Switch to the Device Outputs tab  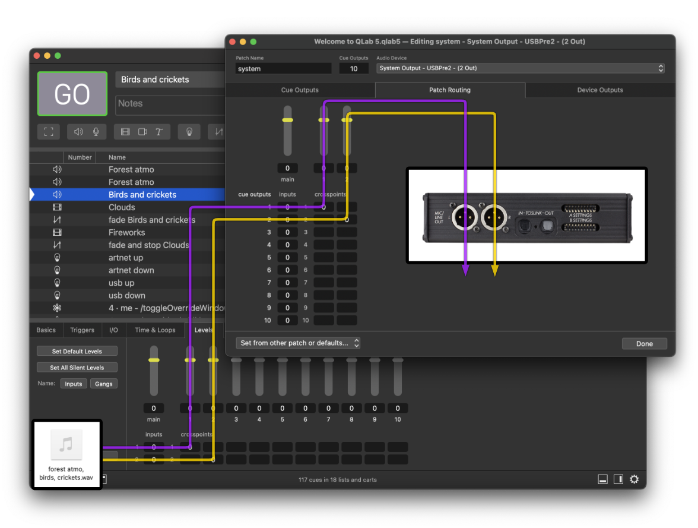click(x=599, y=90)
